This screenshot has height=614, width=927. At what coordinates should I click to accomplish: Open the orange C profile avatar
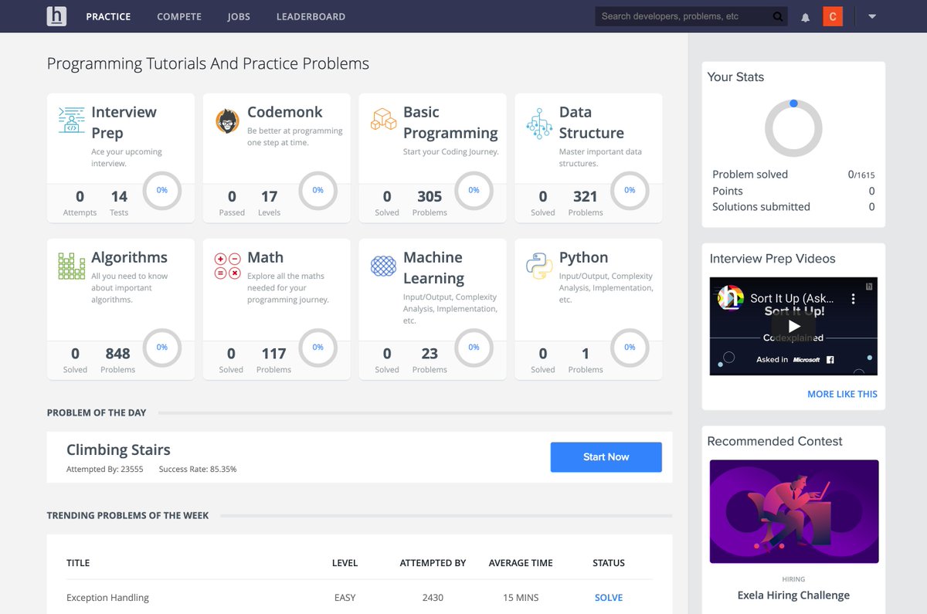point(833,16)
